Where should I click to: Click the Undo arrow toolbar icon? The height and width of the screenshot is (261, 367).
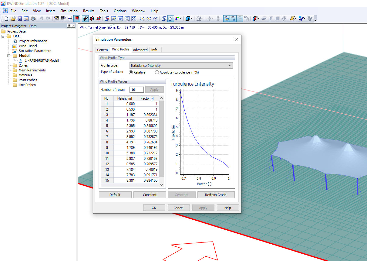(x=41, y=19)
